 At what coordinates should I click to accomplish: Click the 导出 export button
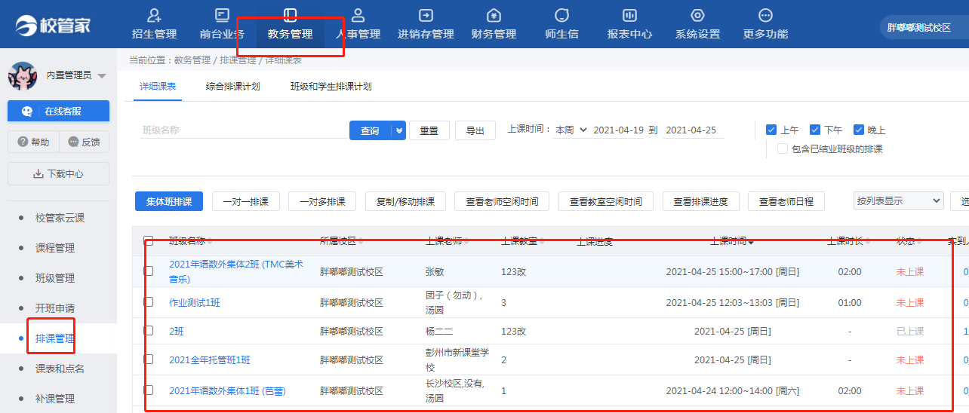point(475,130)
